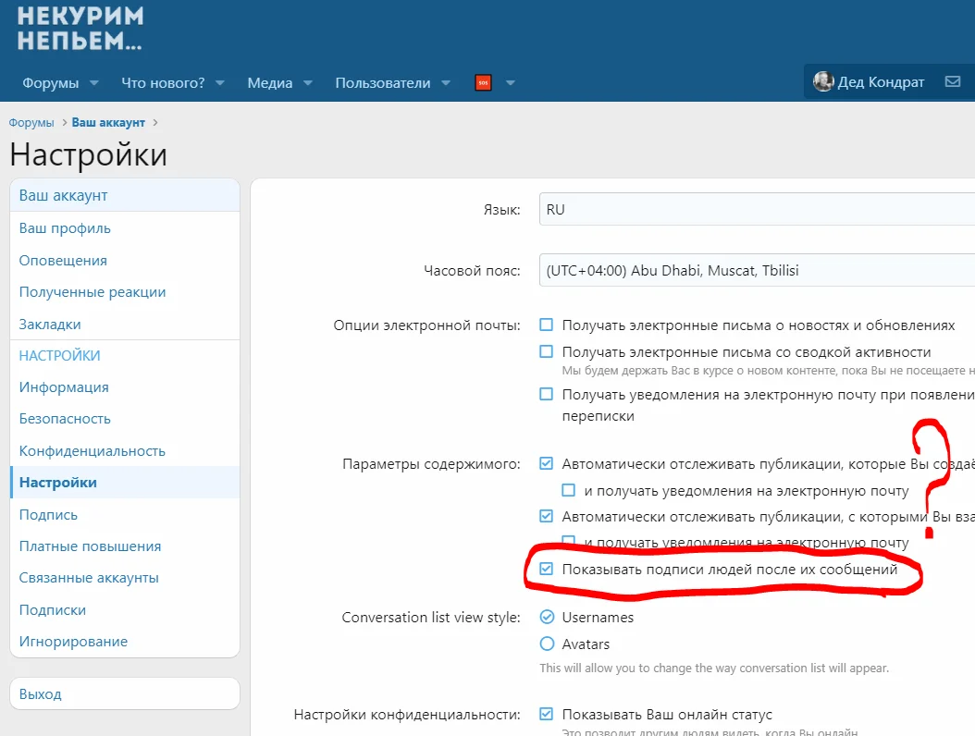This screenshot has width=975, height=736.
Task: Open Полученные реакции in sidebar
Action: (125, 292)
